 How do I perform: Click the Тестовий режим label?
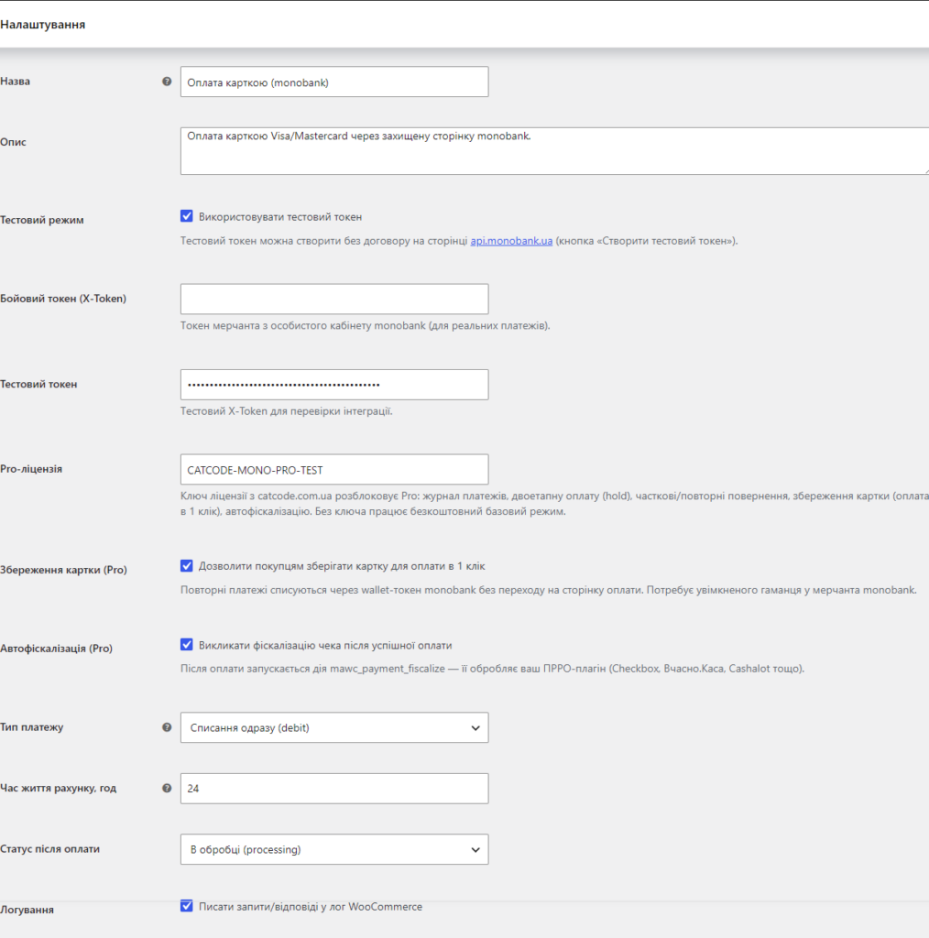point(42,220)
